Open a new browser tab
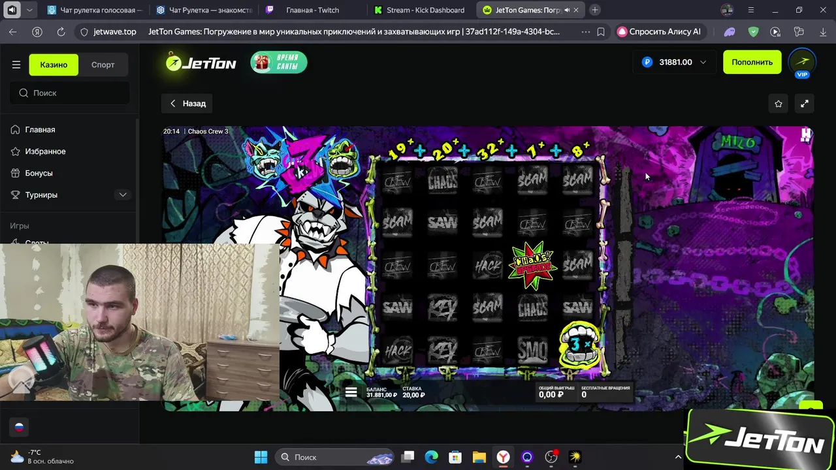 (595, 10)
